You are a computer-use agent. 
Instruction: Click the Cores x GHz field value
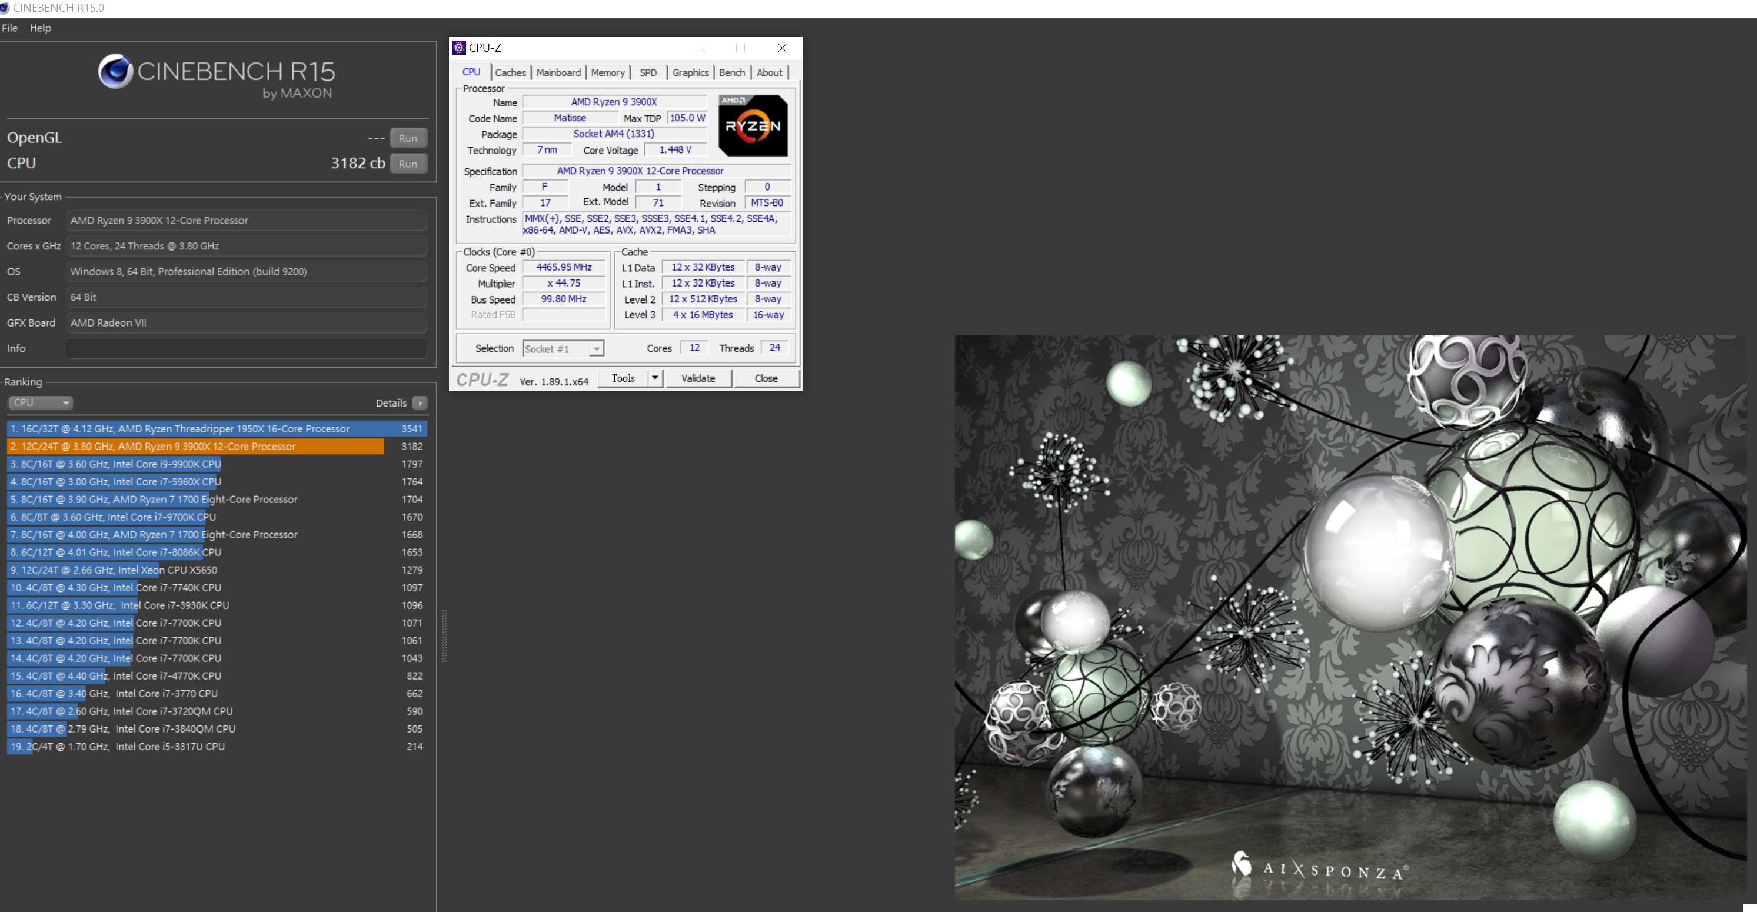coord(246,247)
